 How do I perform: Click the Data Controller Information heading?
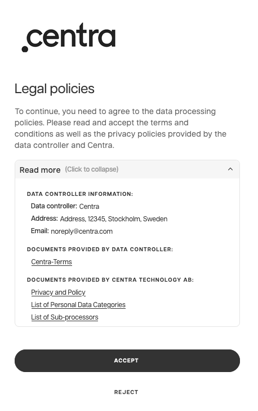click(80, 194)
